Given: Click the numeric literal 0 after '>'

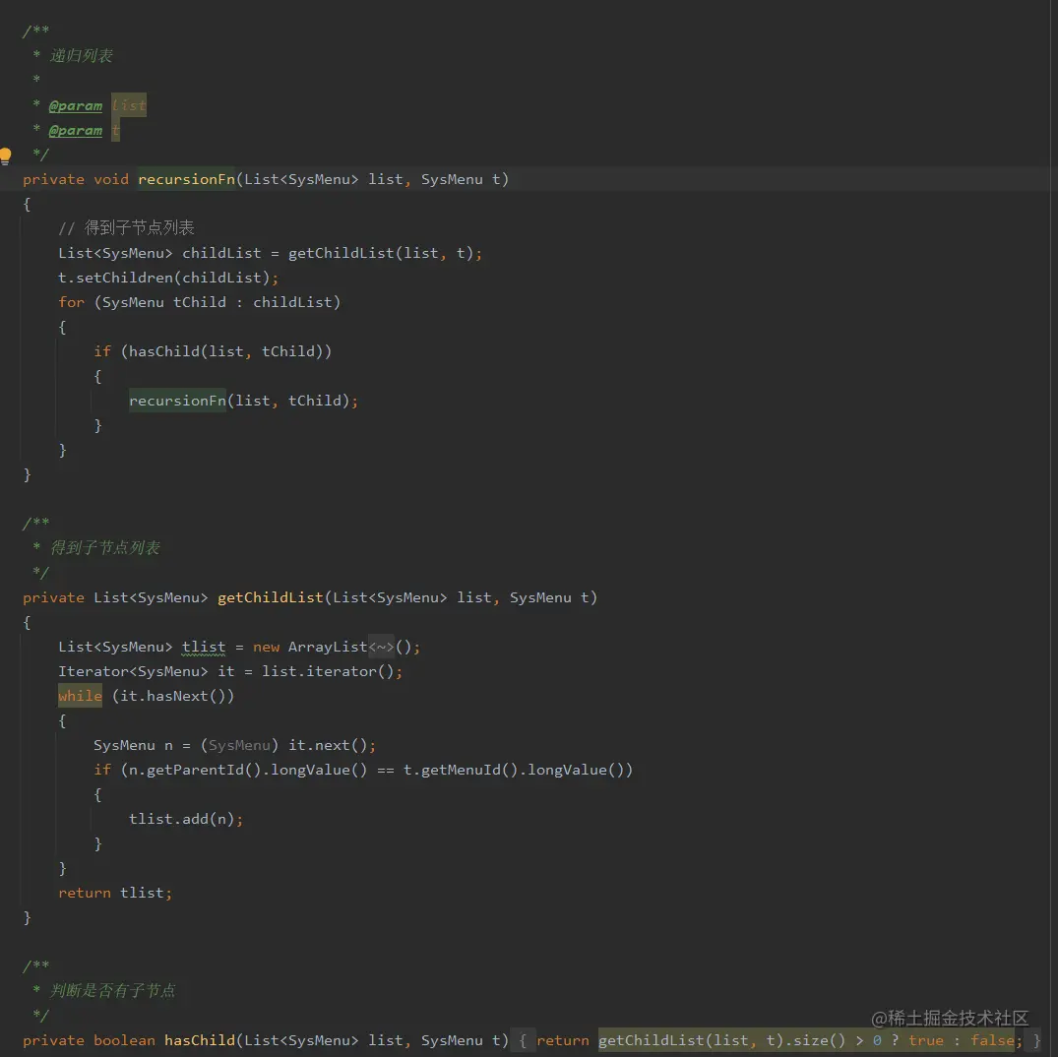Looking at the screenshot, I should pos(877,1040).
